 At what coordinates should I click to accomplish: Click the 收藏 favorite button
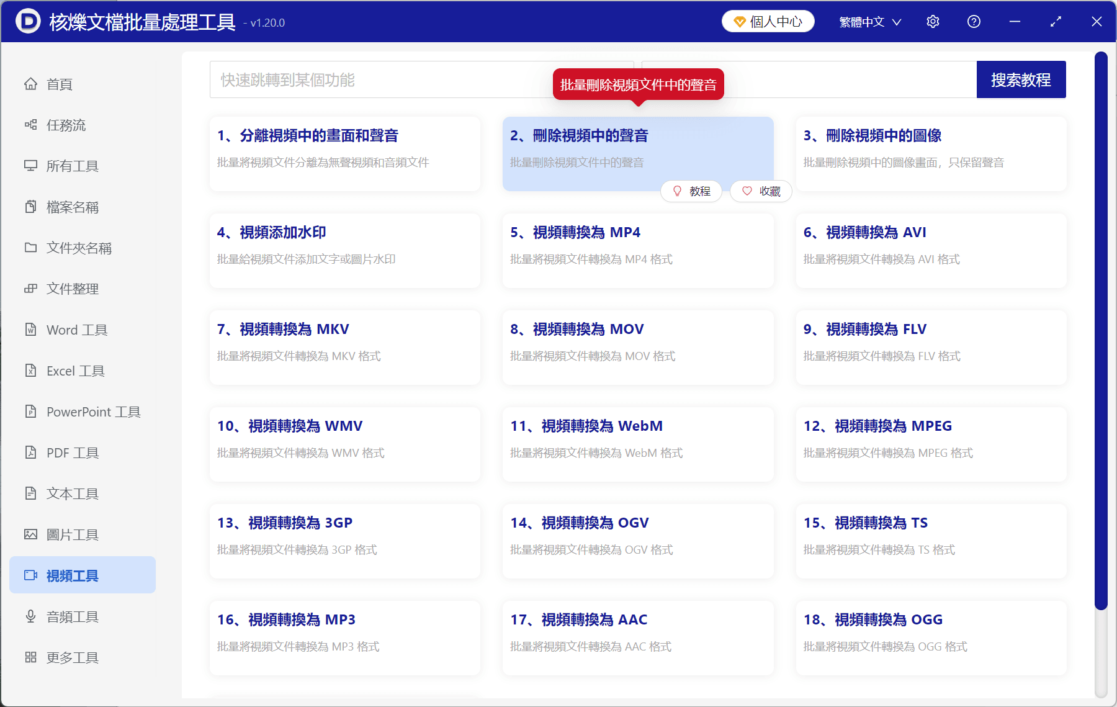pos(761,191)
